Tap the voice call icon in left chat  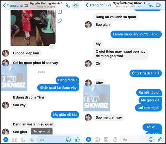click(68, 5)
